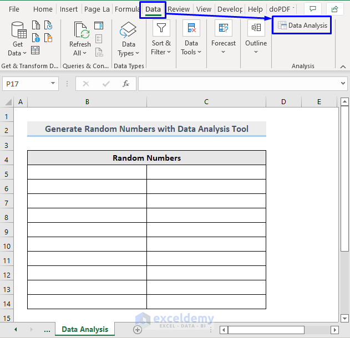Click the vertical scrollbar down arrow
The height and width of the screenshot is (338, 350).
coord(344,318)
